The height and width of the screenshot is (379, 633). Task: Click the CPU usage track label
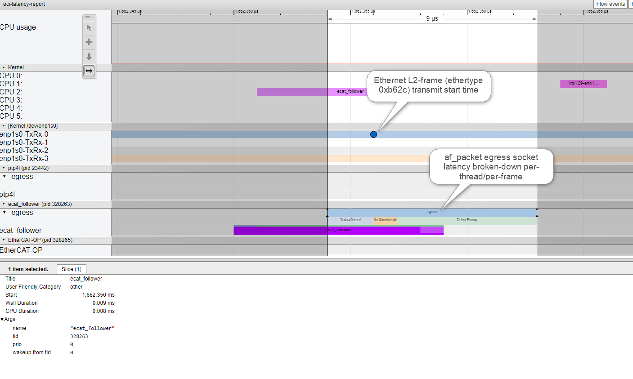tap(18, 27)
